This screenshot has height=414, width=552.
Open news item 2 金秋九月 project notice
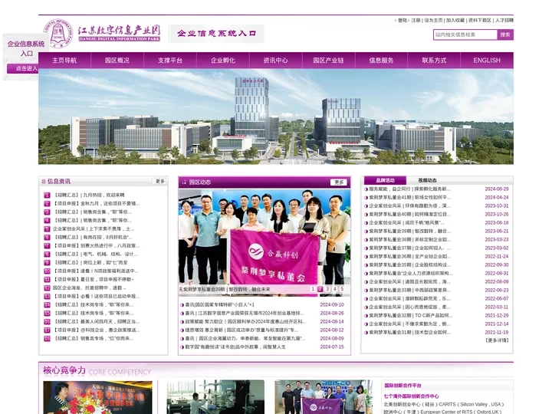97,203
